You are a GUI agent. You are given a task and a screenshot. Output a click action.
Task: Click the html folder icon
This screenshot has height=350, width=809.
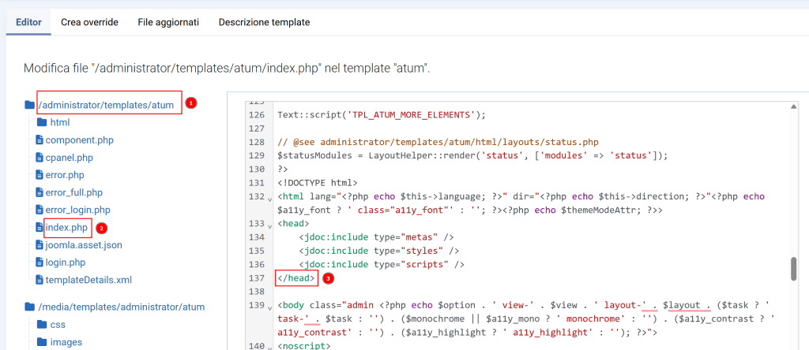pyautogui.click(x=42, y=122)
